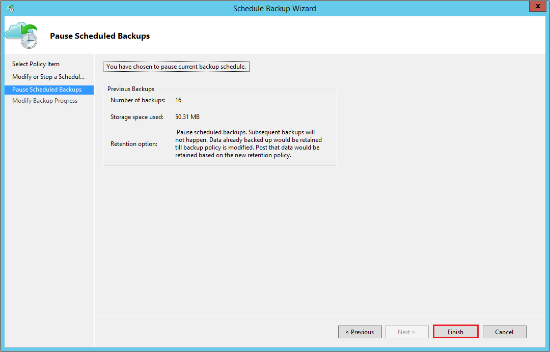Screen dimensions: 550x352
Task: Click the cloud backup wizard header icon
Action: (x=23, y=35)
